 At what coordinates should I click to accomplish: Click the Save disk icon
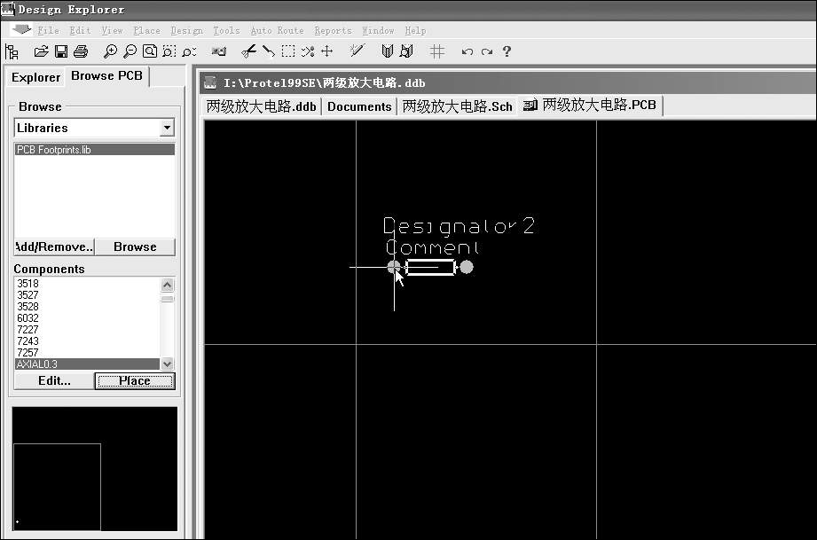(x=61, y=52)
